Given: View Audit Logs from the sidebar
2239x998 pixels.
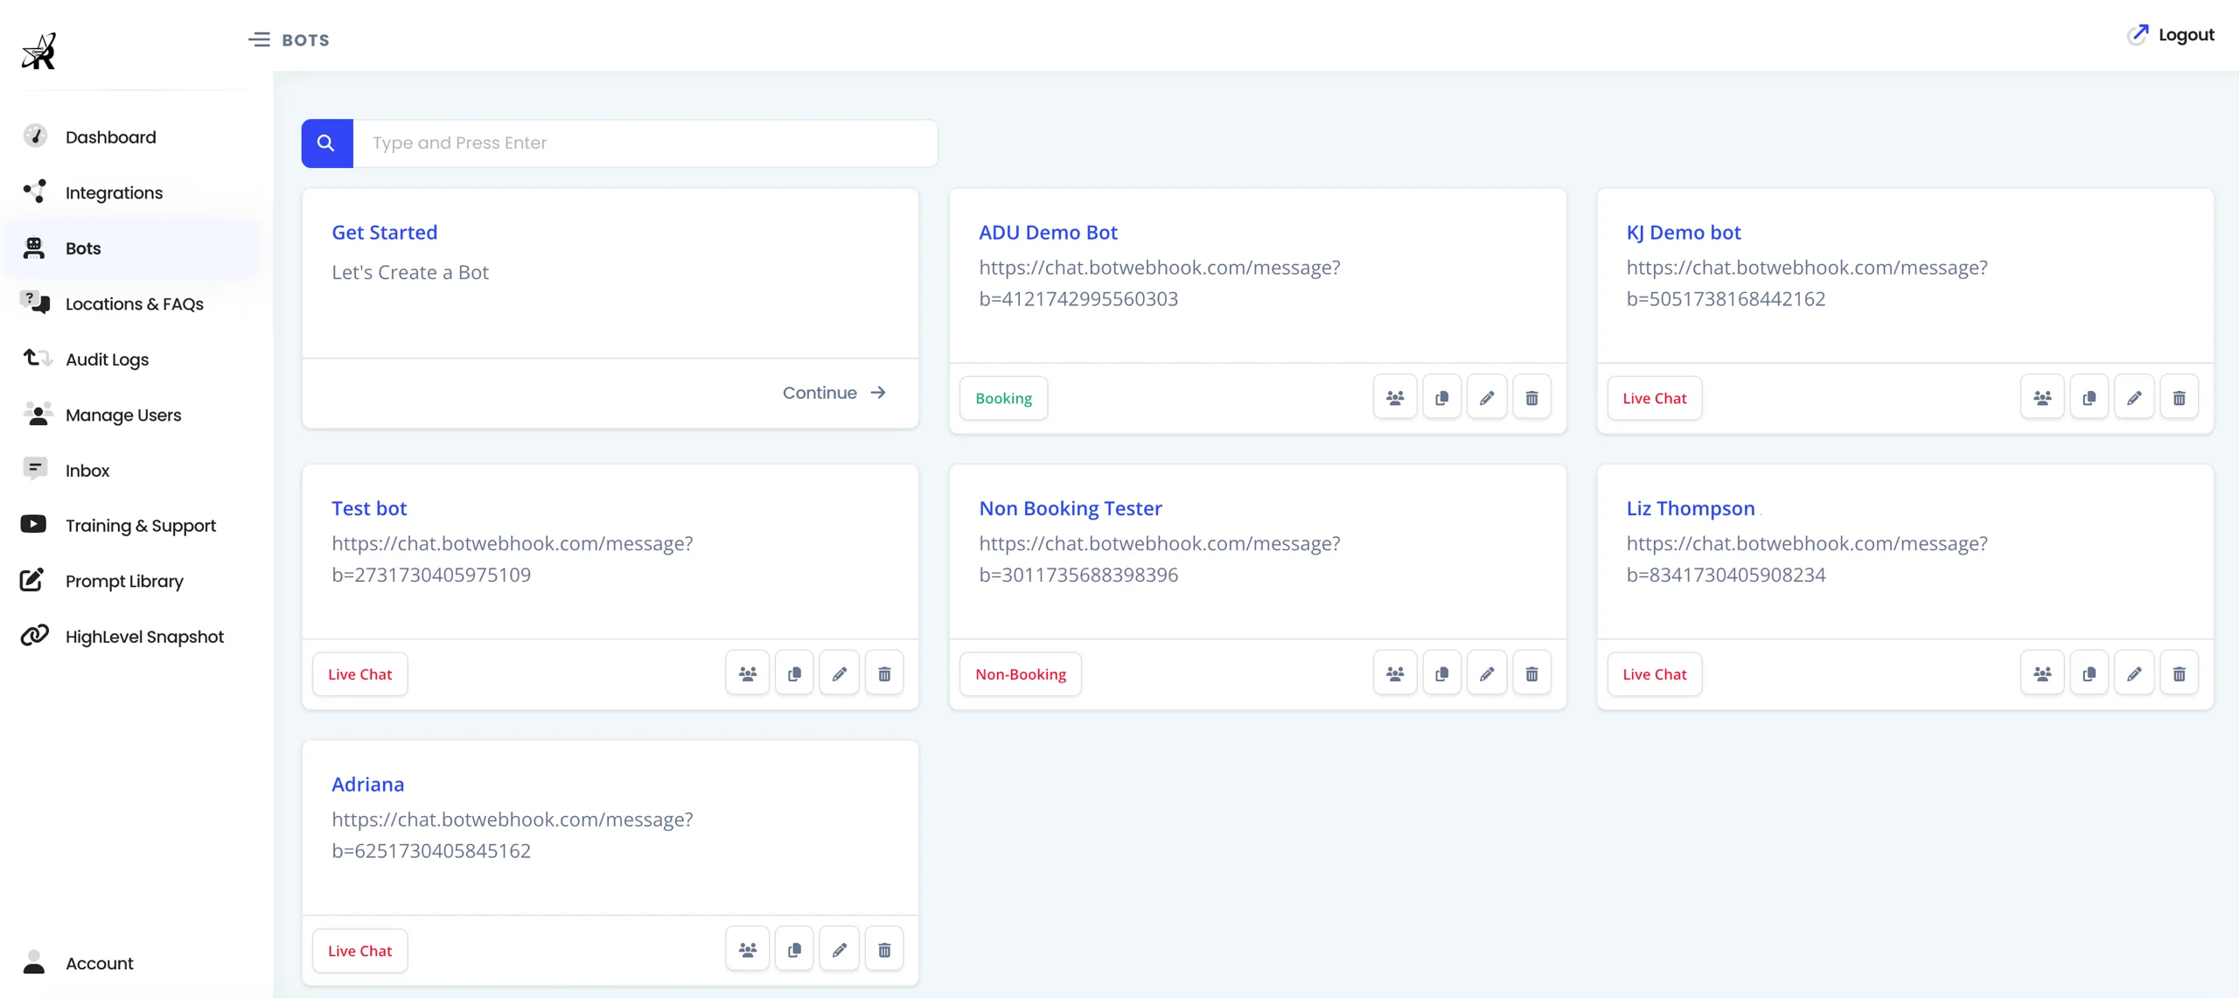Looking at the screenshot, I should [x=131, y=359].
